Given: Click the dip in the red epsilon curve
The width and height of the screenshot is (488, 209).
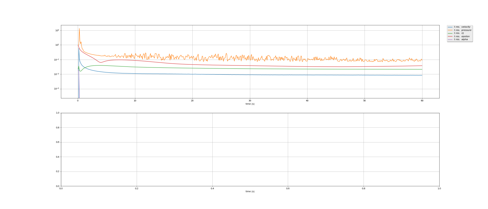Looking at the screenshot, I should [x=101, y=62].
